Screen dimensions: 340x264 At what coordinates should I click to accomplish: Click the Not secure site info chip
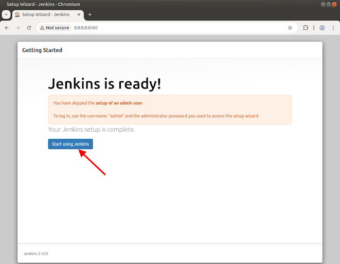(54, 28)
